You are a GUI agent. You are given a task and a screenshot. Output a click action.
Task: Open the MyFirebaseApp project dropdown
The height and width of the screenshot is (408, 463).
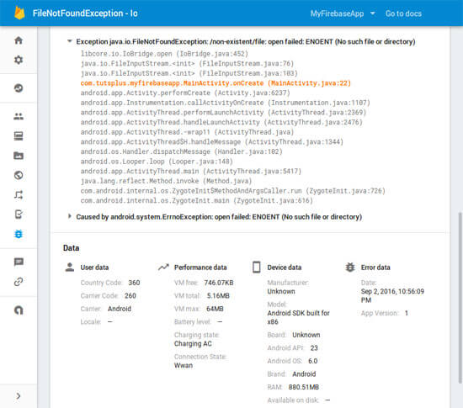[343, 13]
